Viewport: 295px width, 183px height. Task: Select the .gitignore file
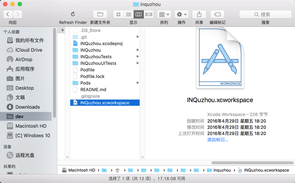[x=105, y=96]
